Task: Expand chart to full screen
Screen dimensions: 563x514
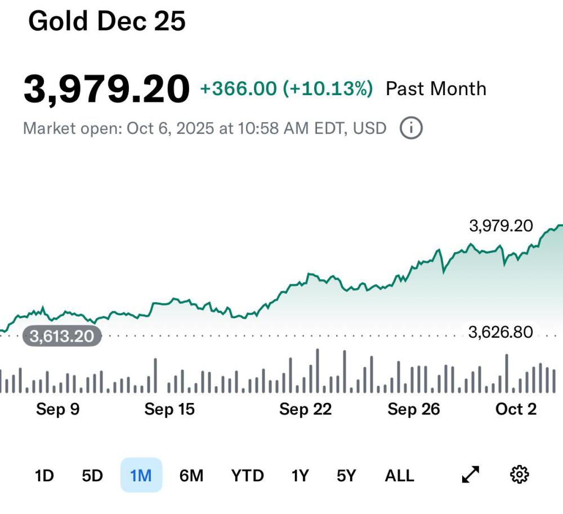Action: coord(470,475)
